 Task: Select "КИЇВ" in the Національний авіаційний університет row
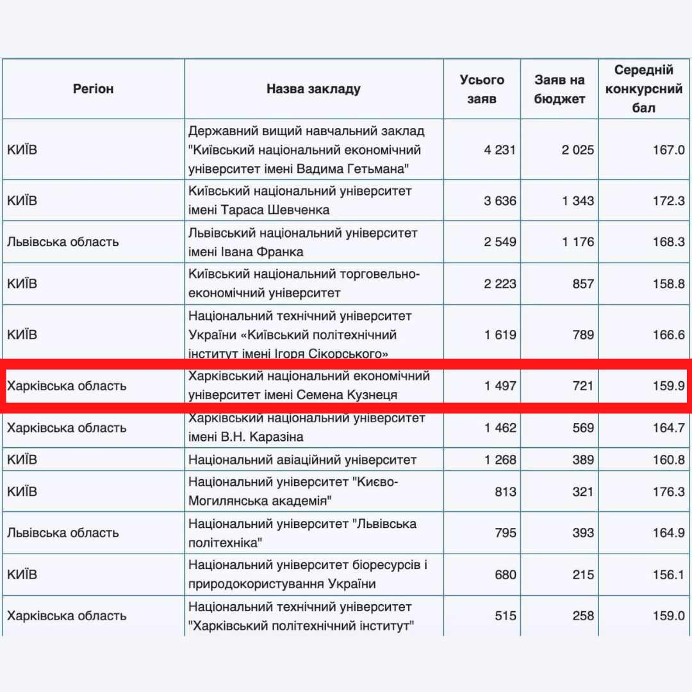click(x=22, y=459)
